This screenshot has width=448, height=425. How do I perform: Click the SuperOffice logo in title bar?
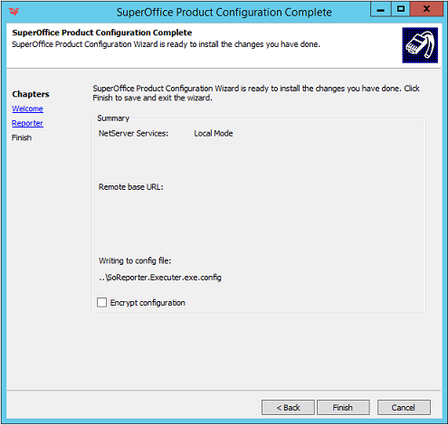tap(14, 12)
